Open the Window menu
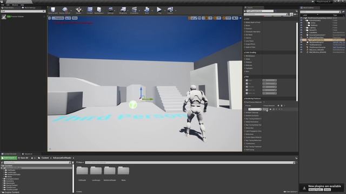The width and height of the screenshot is (346, 194). tap(15, 5)
